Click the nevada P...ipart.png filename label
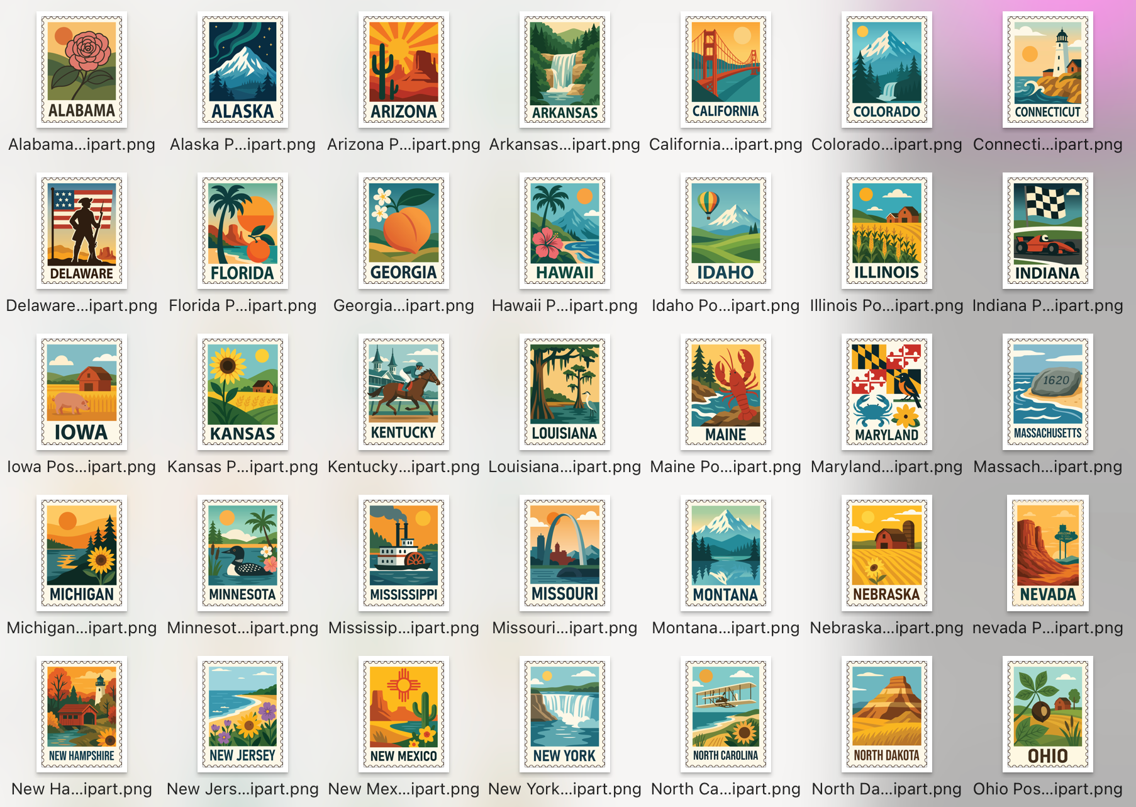Viewport: 1136px width, 807px height. click(1047, 628)
